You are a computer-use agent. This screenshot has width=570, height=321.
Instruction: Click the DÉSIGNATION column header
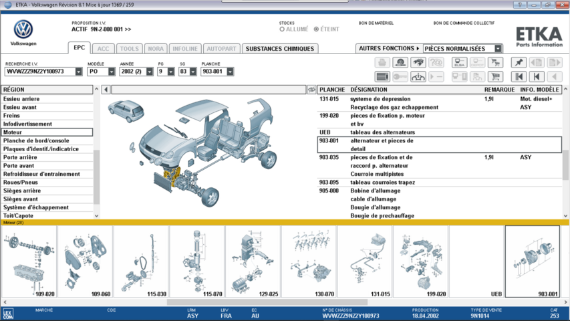pyautogui.click(x=369, y=90)
